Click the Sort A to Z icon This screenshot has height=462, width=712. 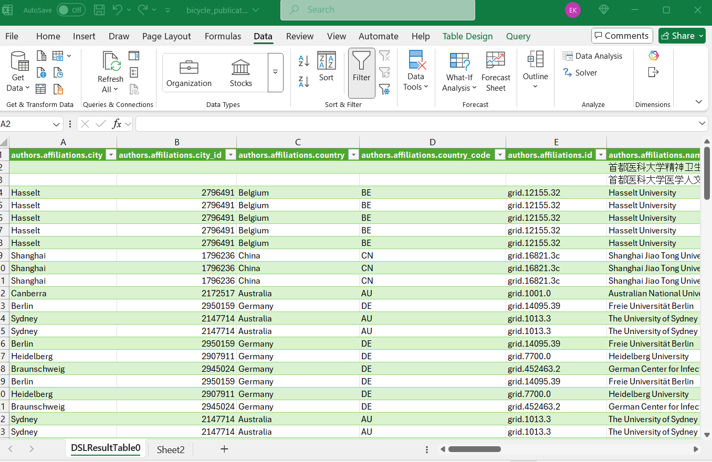pyautogui.click(x=303, y=61)
